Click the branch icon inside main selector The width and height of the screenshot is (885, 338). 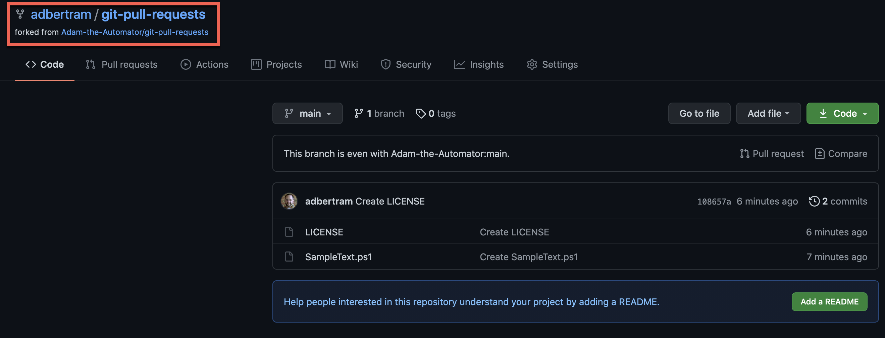pyautogui.click(x=289, y=113)
